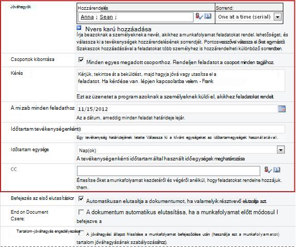The height and width of the screenshot is (247, 296).
Task: Click 'A tevékenységenkénti időtartam által használt' description
Action: 161,159
